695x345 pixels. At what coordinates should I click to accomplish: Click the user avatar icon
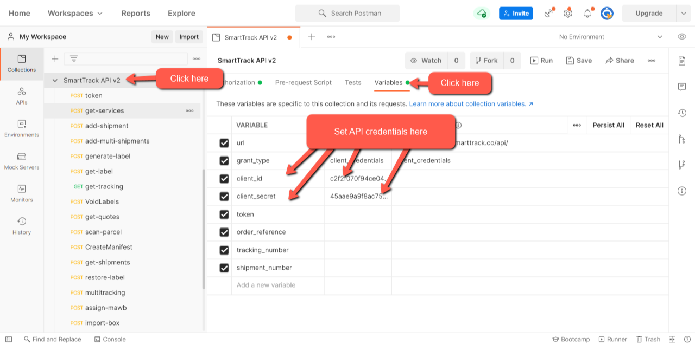coord(607,13)
